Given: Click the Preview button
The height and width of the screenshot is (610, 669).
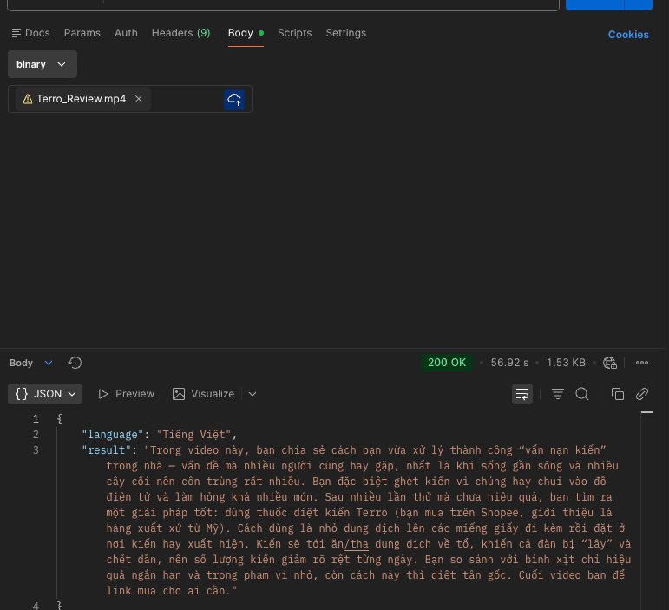Looking at the screenshot, I should (126, 394).
